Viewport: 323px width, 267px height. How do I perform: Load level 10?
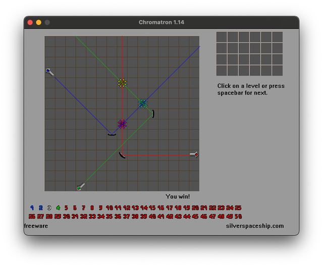(110, 207)
